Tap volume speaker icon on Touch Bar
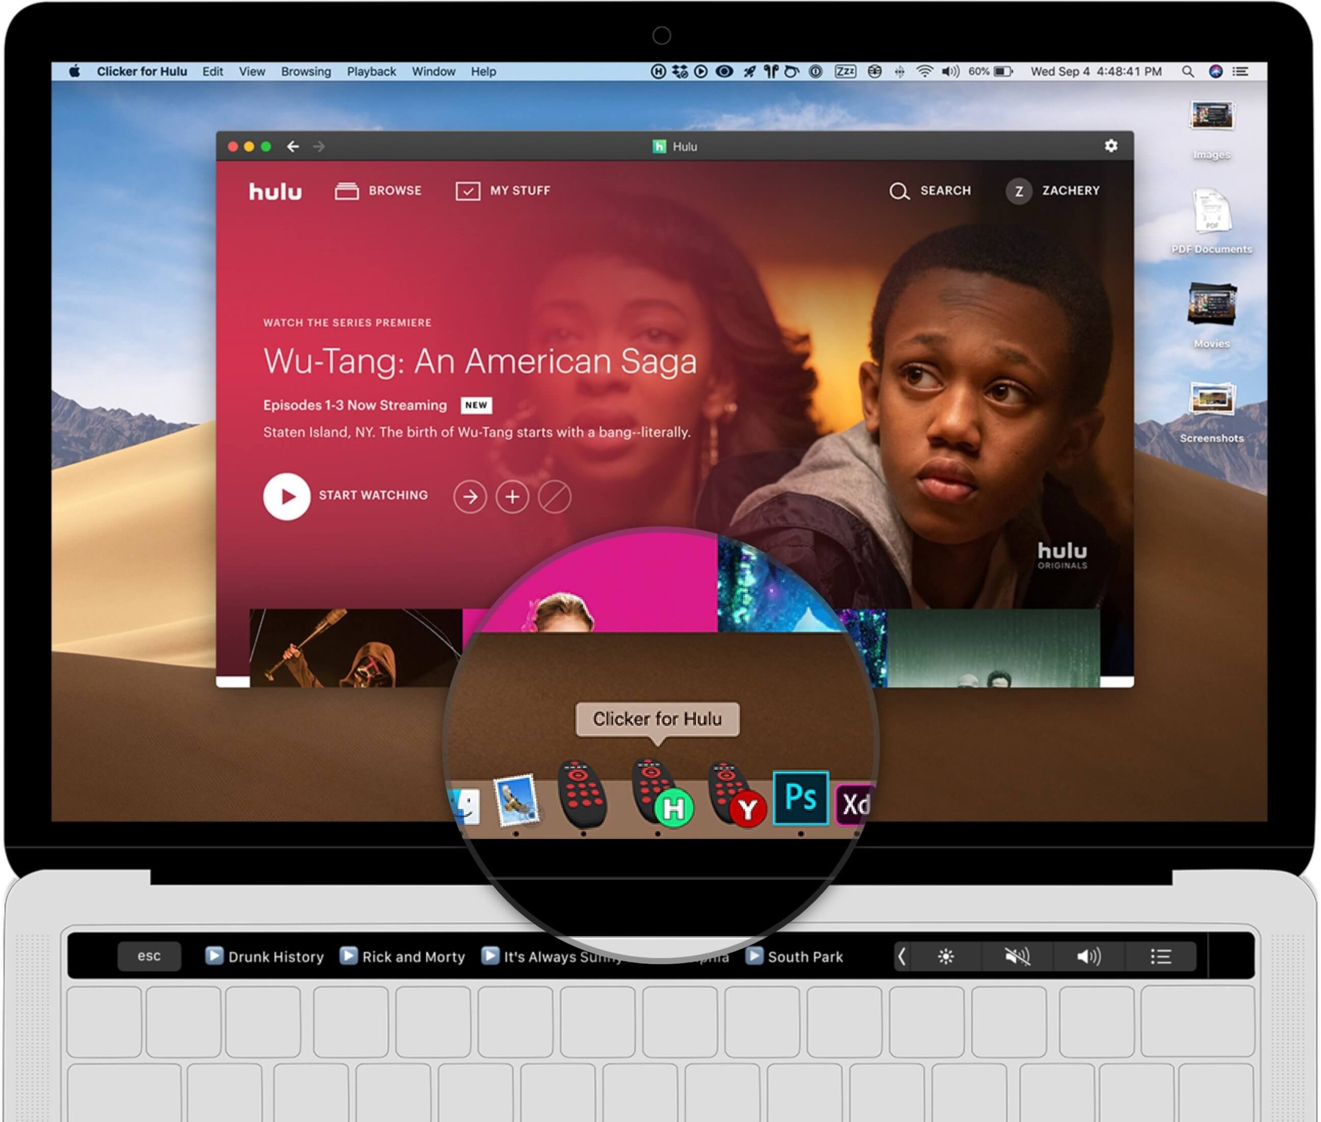Viewport: 1321px width, 1122px height. (x=1089, y=956)
